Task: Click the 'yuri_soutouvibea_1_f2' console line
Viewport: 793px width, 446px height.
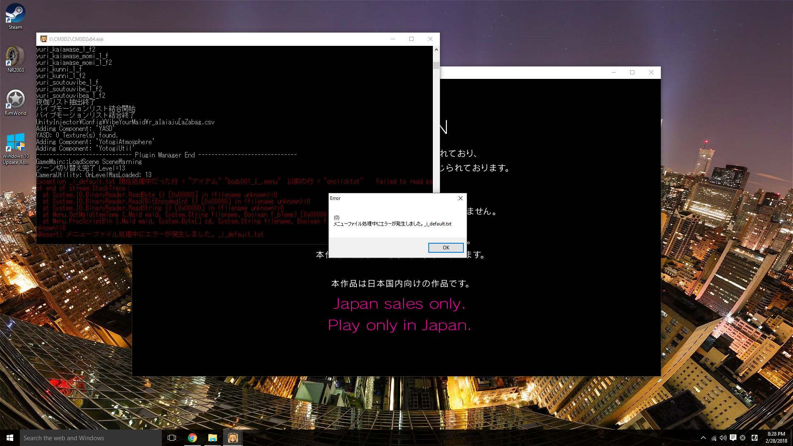Action: point(71,95)
